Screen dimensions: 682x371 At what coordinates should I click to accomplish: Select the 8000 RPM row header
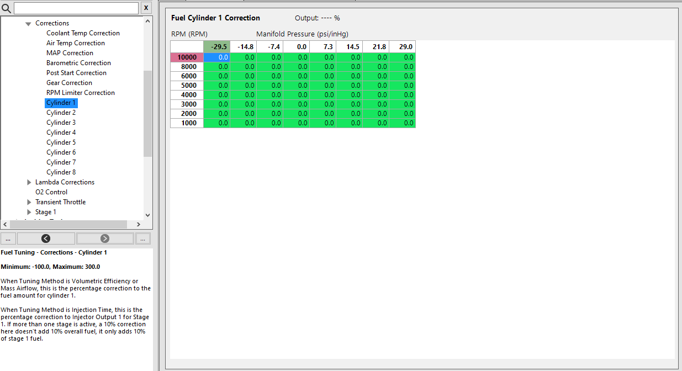point(187,67)
